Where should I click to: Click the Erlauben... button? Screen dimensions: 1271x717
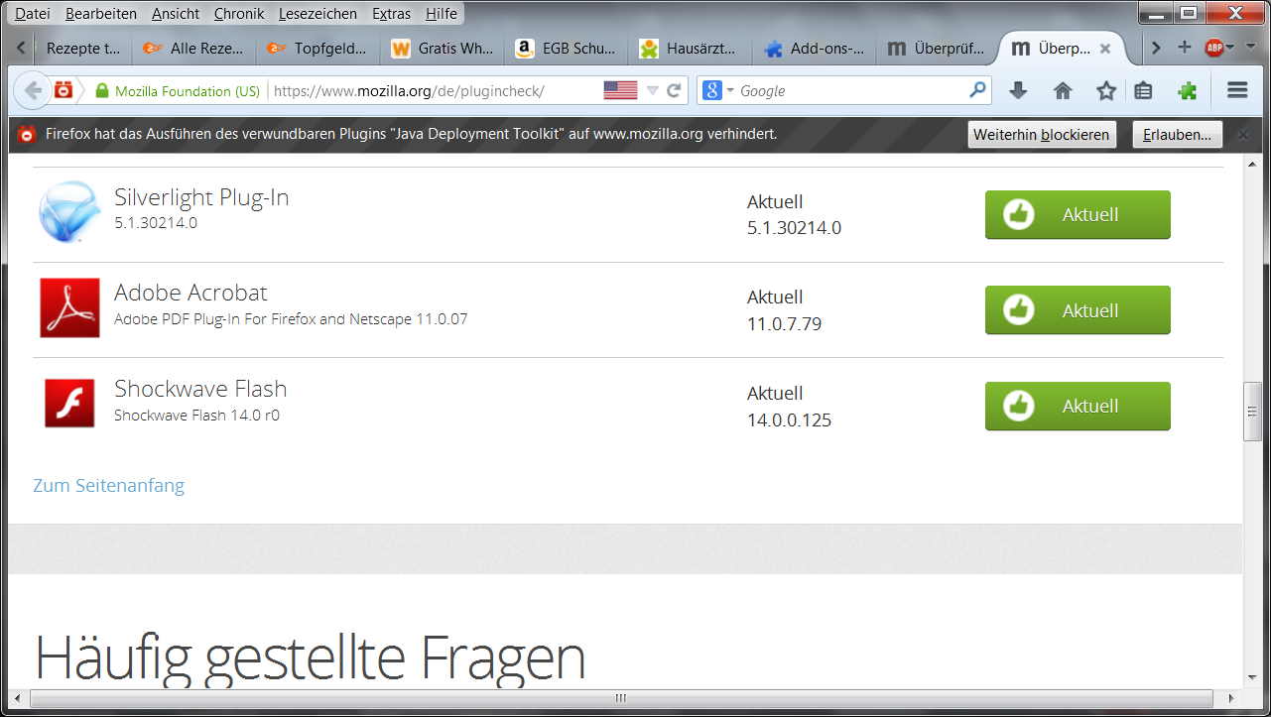1177,135
